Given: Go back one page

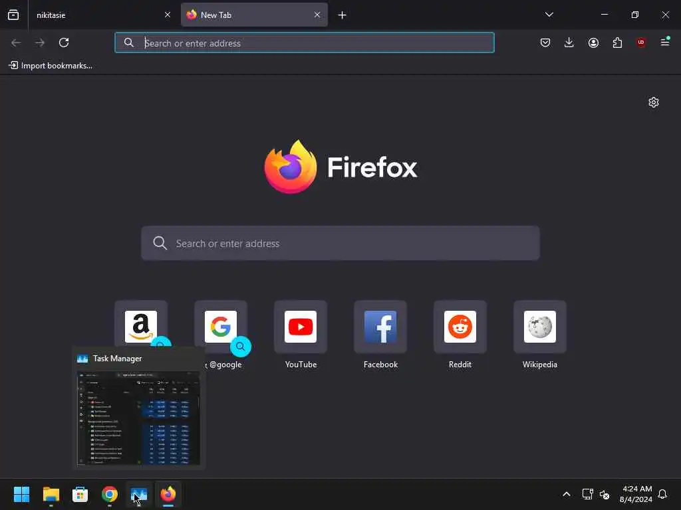Looking at the screenshot, I should tap(16, 42).
